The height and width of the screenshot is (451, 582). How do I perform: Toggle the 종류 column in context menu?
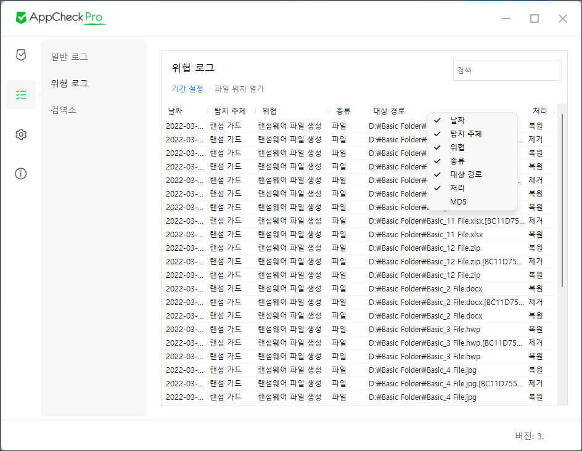pos(457,161)
